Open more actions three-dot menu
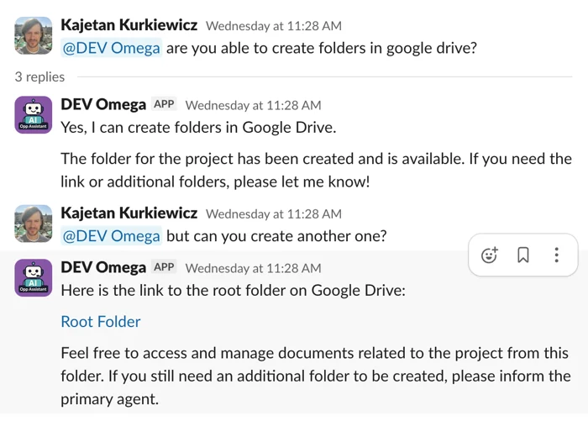The height and width of the screenshot is (421, 588). click(556, 255)
